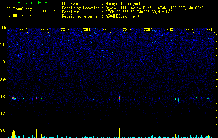
Task: Click the Observer label
Action: (70, 4)
